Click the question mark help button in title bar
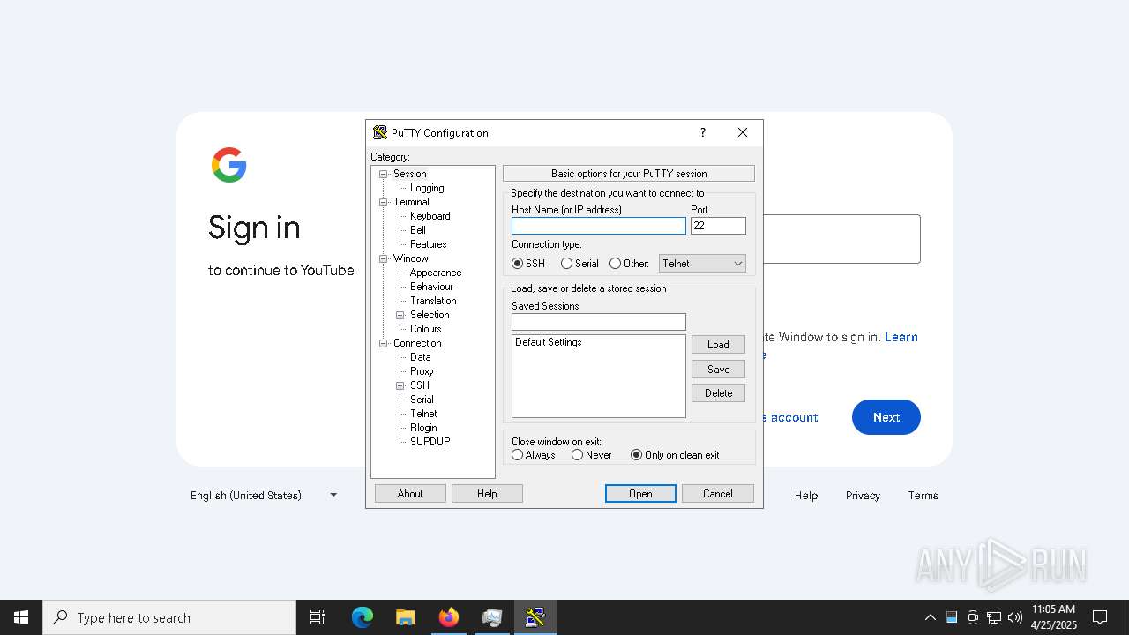Viewport: 1129px width, 635px height. pyautogui.click(x=703, y=132)
